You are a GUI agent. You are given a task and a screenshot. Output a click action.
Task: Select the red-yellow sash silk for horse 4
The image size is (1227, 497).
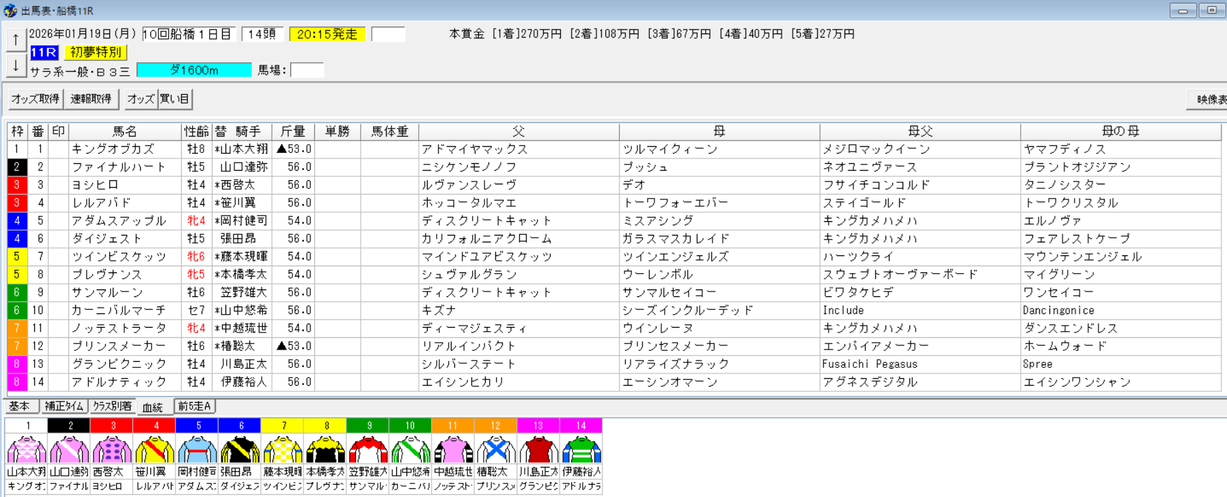point(154,451)
